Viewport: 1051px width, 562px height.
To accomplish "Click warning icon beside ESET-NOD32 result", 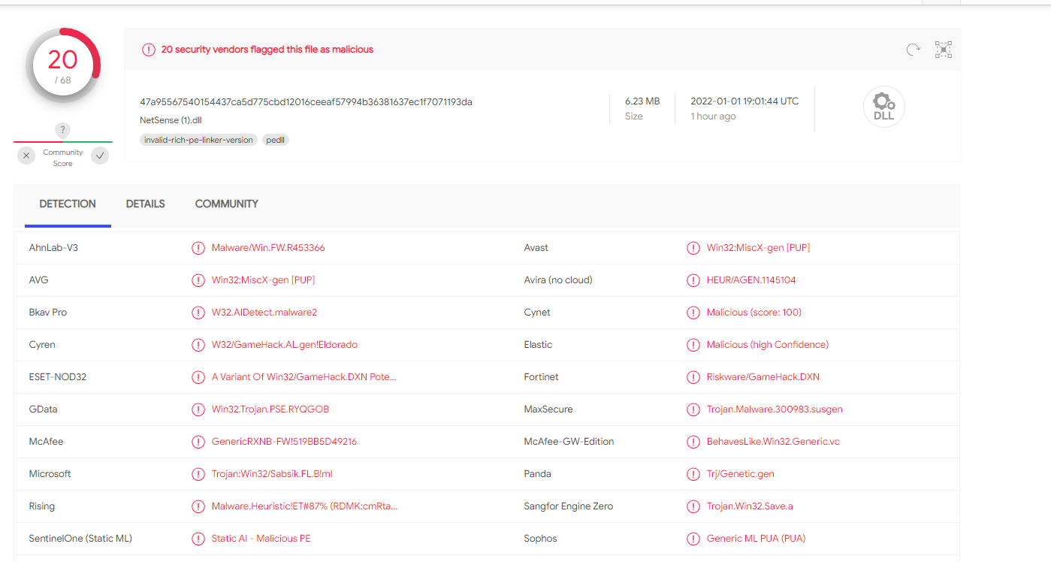I will pos(198,377).
